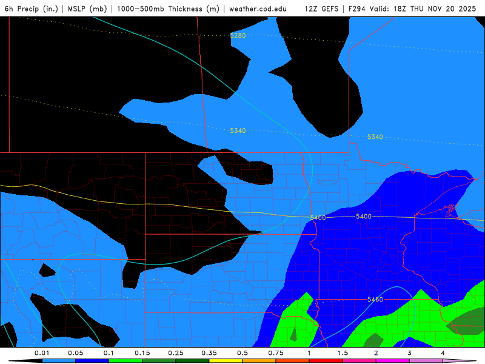Click the "6h Precip (in.)" header text

click(x=32, y=8)
